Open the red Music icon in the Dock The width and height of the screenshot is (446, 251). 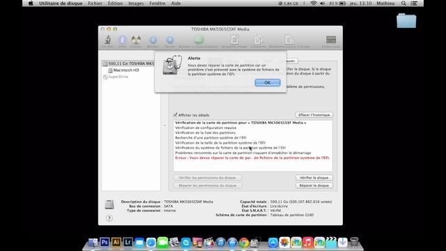[308, 242]
